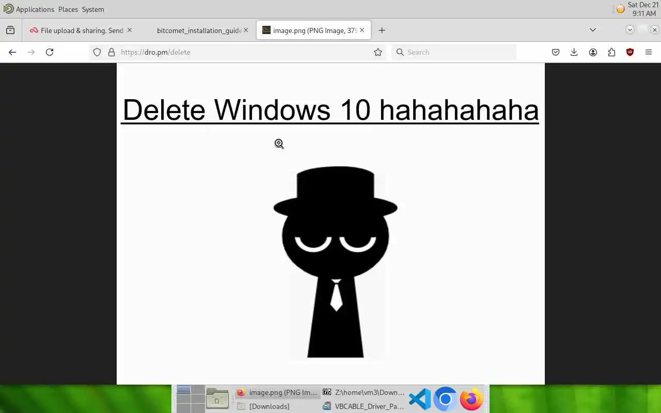This screenshot has height=413, width=661.
Task: Expand the list all tabs chevron
Action: pyautogui.click(x=593, y=30)
